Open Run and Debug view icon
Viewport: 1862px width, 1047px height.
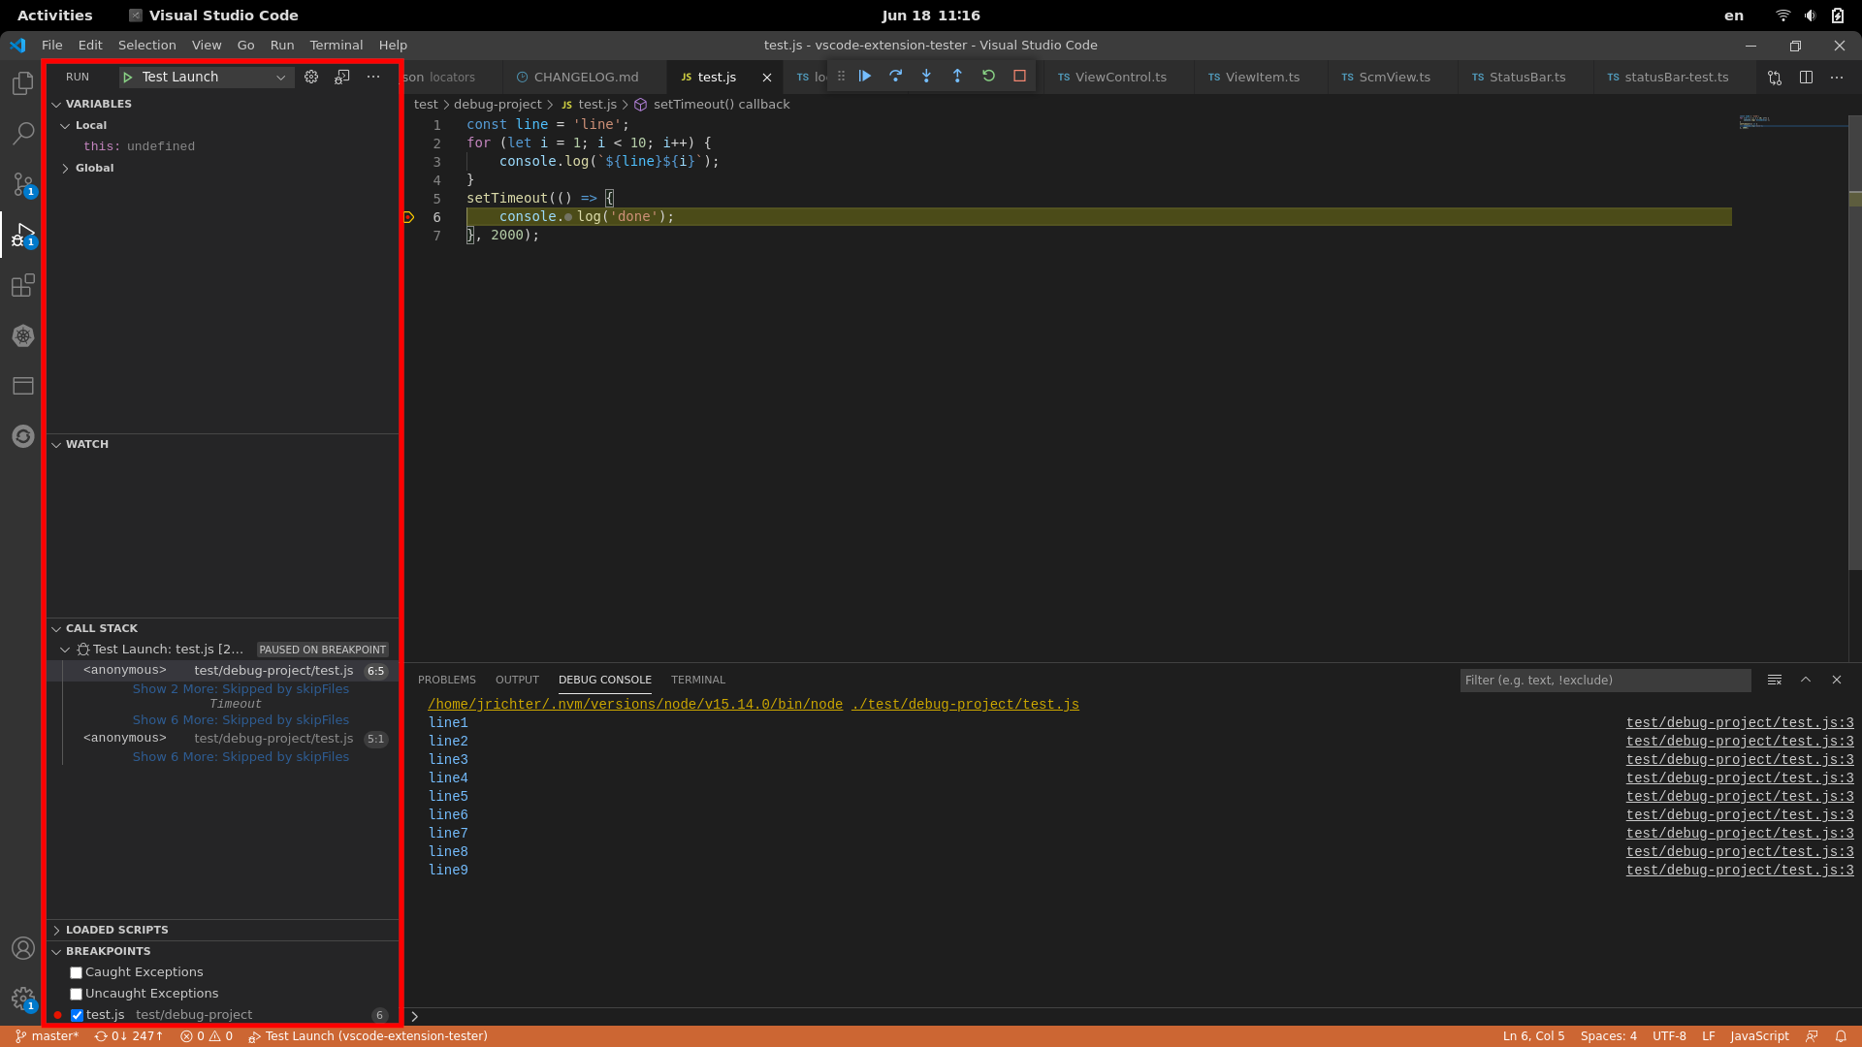point(23,235)
